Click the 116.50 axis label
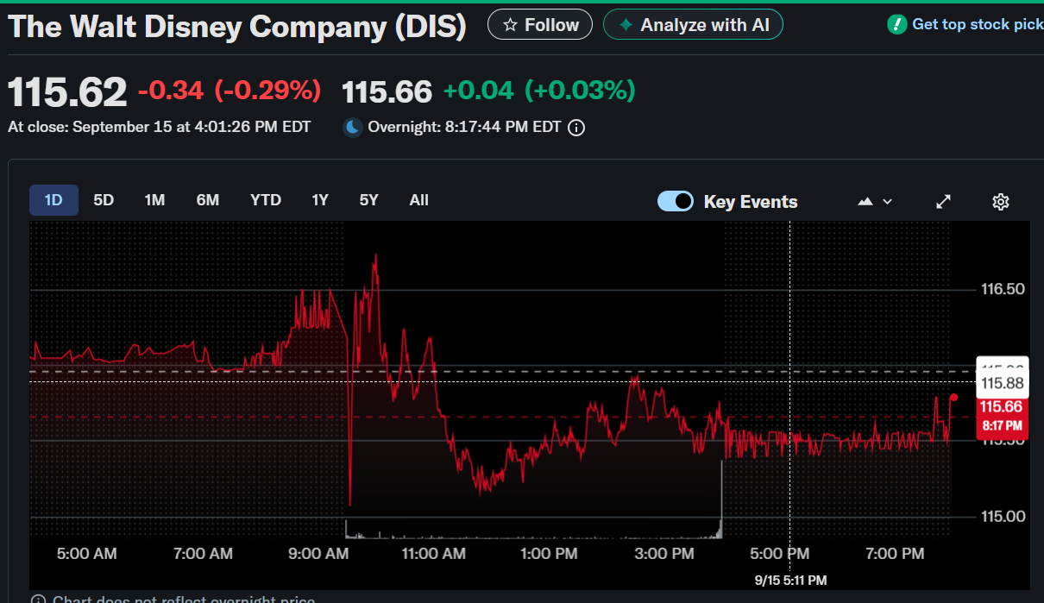Viewport: 1044px width, 603px height. pos(1003,289)
